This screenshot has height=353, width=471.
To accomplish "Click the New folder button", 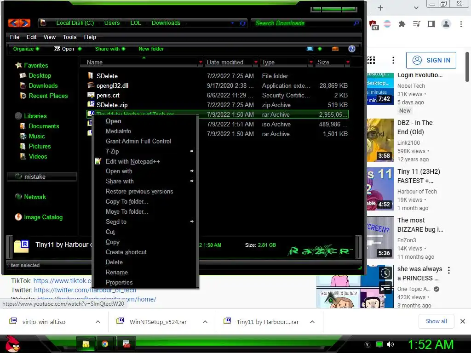I will point(151,49).
